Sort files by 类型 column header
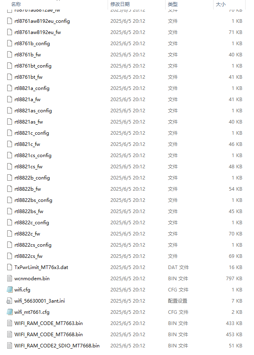This screenshot has width=254, height=355. click(173, 4)
